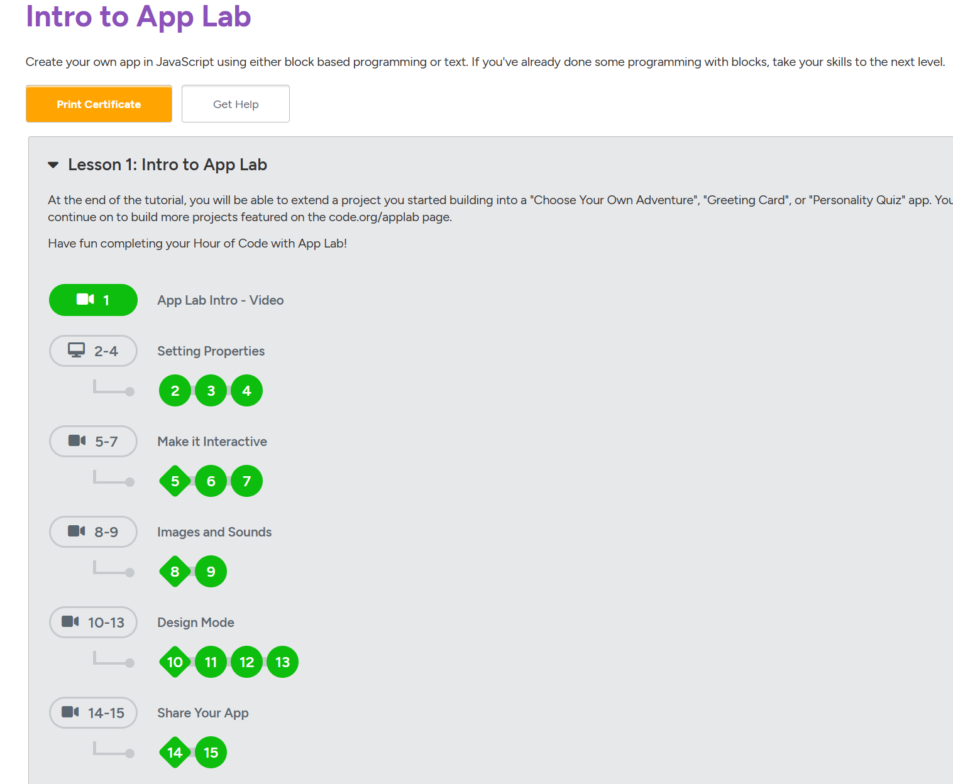Open level 10 diamond bubble

click(175, 662)
